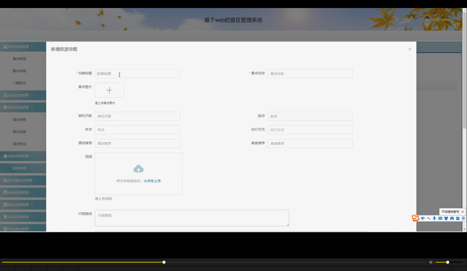Viewport: 467px width, 271px height.
Task: Open the Sogou soft keyboard icon
Action: (x=440, y=218)
